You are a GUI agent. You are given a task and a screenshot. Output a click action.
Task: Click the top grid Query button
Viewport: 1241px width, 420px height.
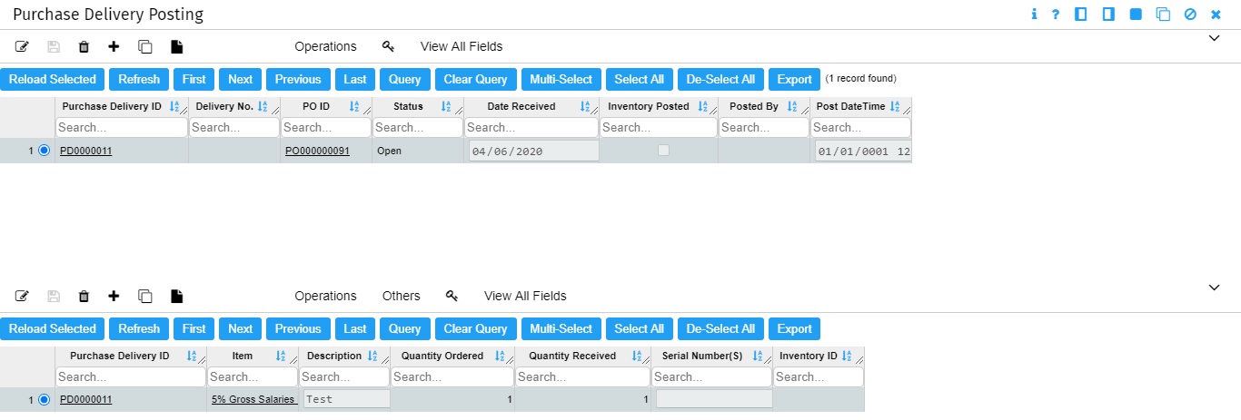pos(405,79)
